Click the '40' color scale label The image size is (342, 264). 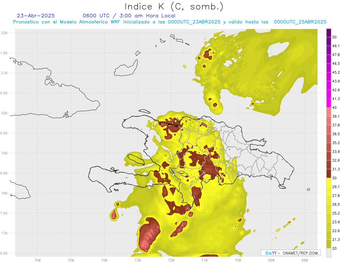click(335, 108)
